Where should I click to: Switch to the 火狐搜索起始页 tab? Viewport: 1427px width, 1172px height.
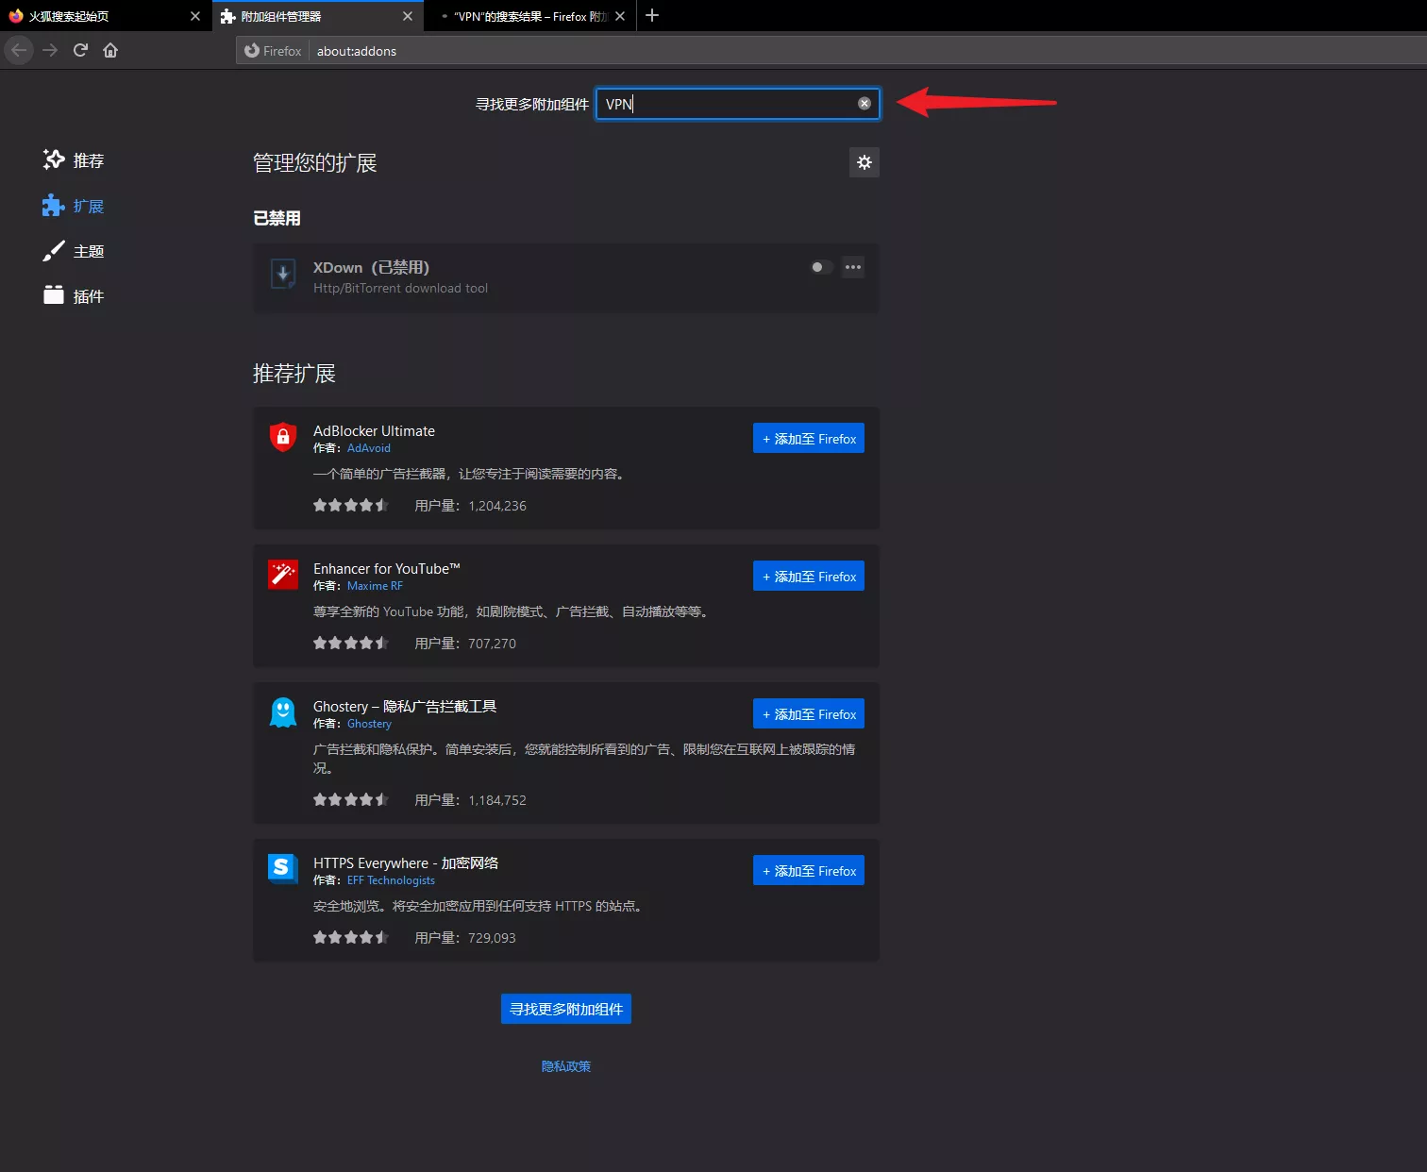pos(104,16)
